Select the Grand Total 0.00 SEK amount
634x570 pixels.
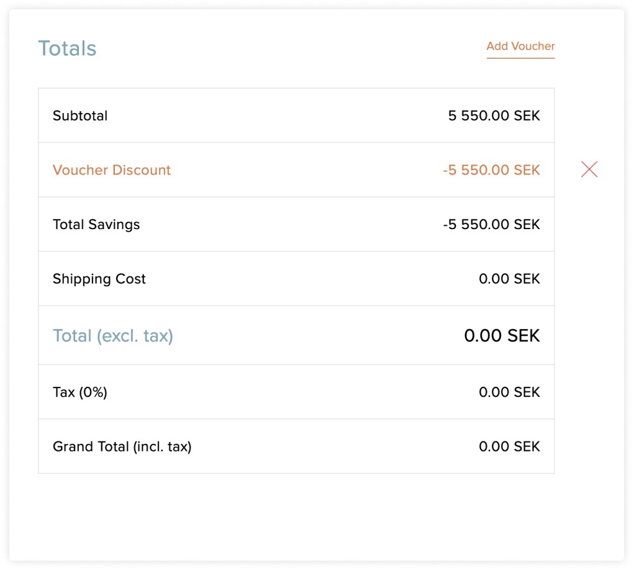[x=509, y=446]
